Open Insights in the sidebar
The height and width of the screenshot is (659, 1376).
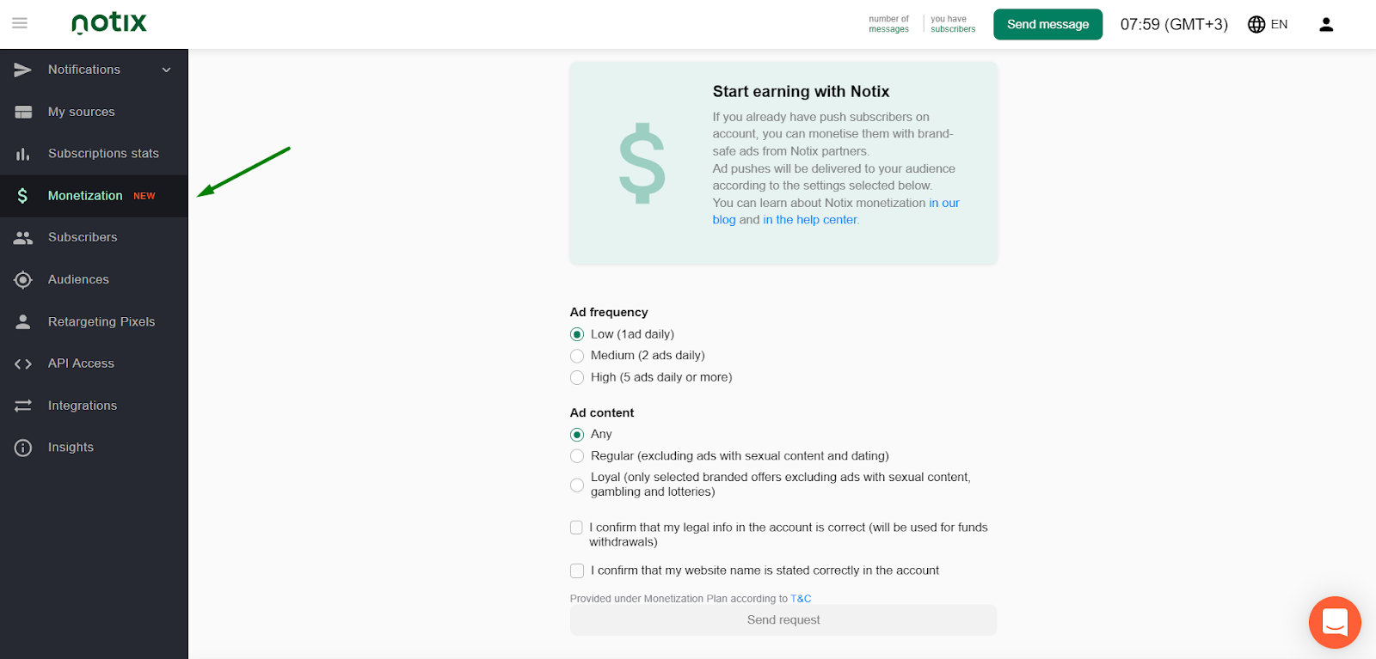click(94, 448)
